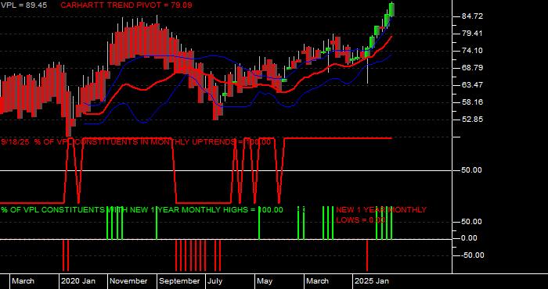Screen dimensions: 548x289
Task: Click the 2020 Jan date marker
Action: [x=78, y=281]
